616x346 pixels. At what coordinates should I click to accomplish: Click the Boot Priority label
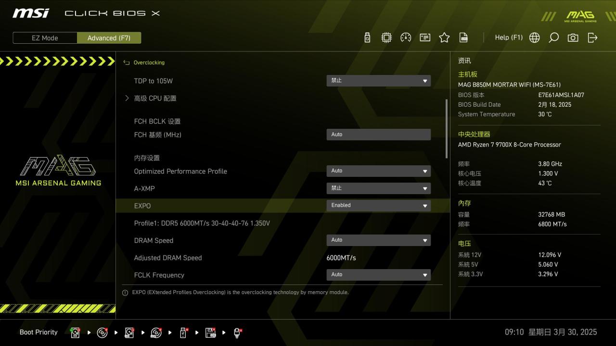coord(38,332)
